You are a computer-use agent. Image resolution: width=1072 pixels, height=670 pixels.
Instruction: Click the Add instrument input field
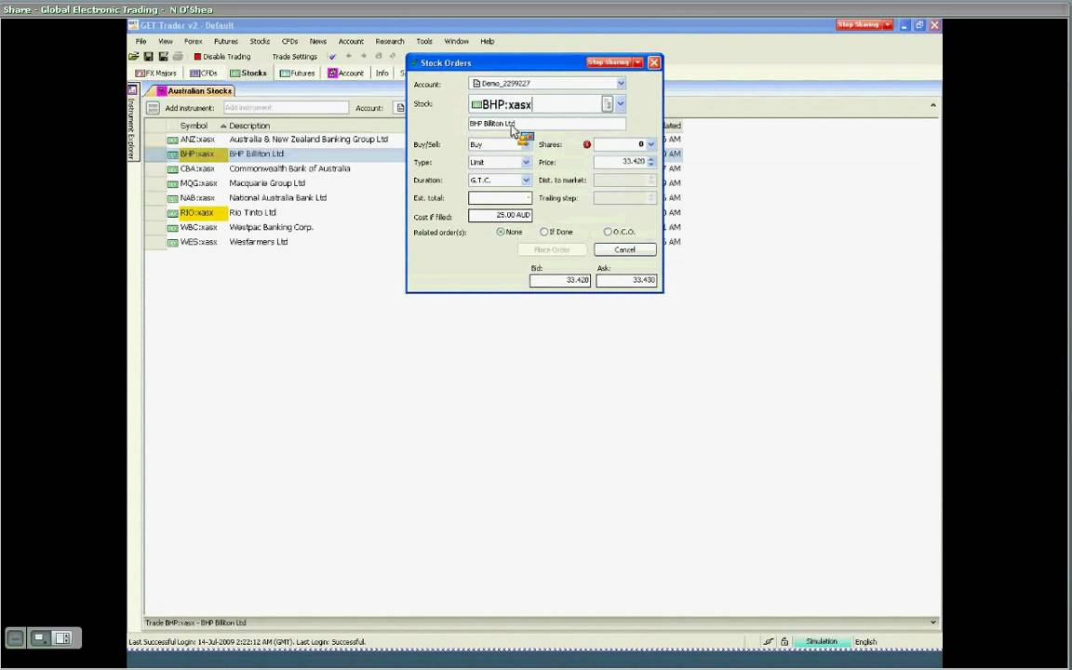click(x=286, y=108)
